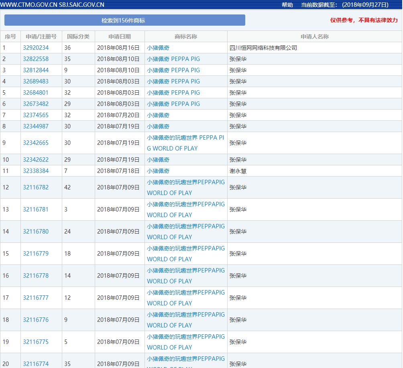
Task: Select date 2018年08月16日 in row 1
Action: (x=118, y=48)
